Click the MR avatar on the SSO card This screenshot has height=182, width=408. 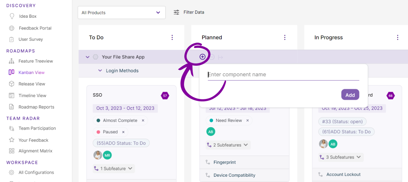coord(107,155)
